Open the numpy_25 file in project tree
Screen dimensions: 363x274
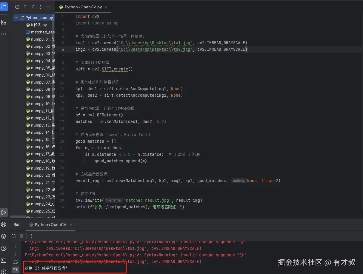[x=40, y=211]
